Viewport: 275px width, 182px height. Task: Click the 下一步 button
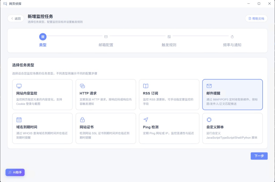click(259, 156)
